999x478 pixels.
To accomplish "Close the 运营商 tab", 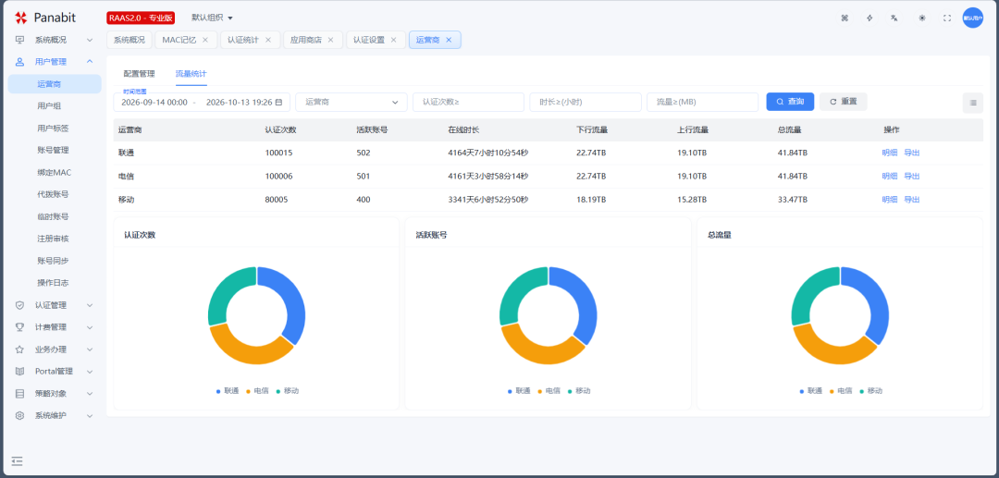I will pyautogui.click(x=449, y=40).
